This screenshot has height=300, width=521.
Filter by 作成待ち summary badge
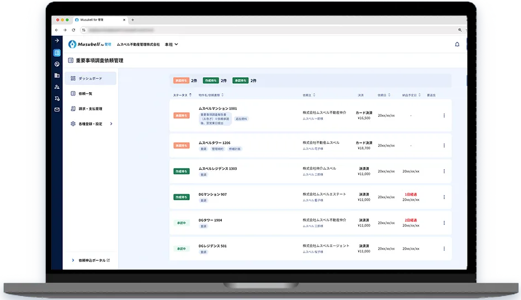tap(211, 81)
